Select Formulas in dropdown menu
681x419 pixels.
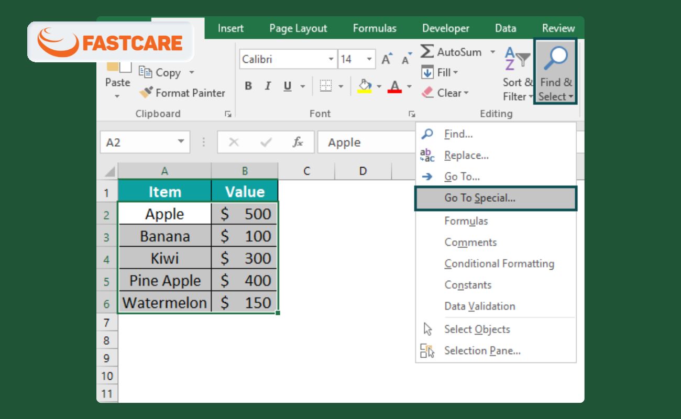[496, 221]
